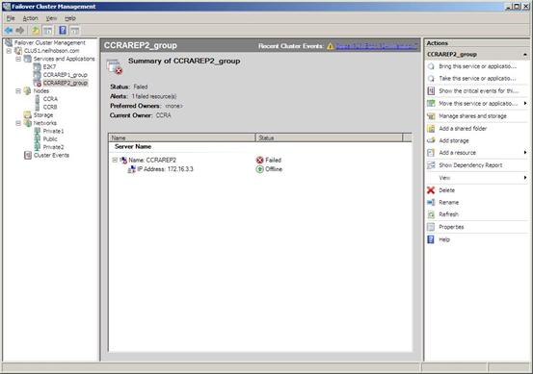This screenshot has width=533, height=374.
Task: Click Manage shares and storage action
Action: tap(472, 116)
